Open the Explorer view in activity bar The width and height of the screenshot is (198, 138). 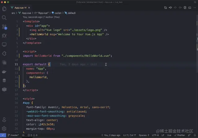4,9
